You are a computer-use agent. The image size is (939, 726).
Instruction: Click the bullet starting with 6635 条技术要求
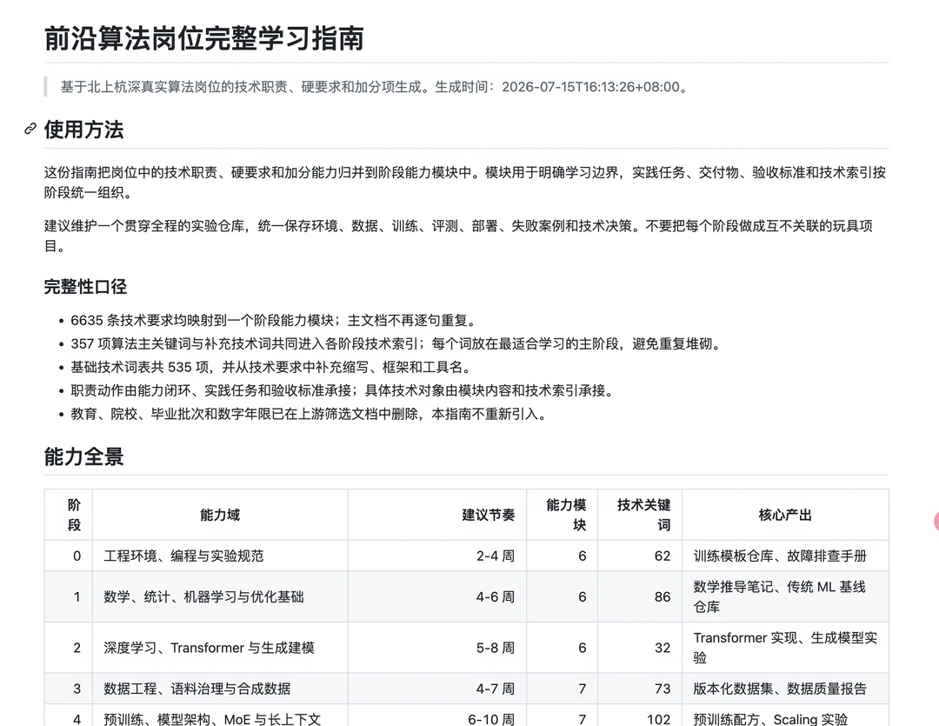tap(274, 321)
